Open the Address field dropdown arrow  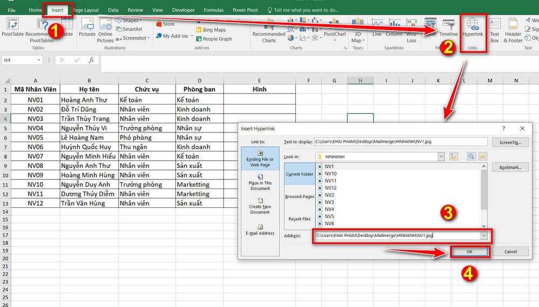(484, 235)
